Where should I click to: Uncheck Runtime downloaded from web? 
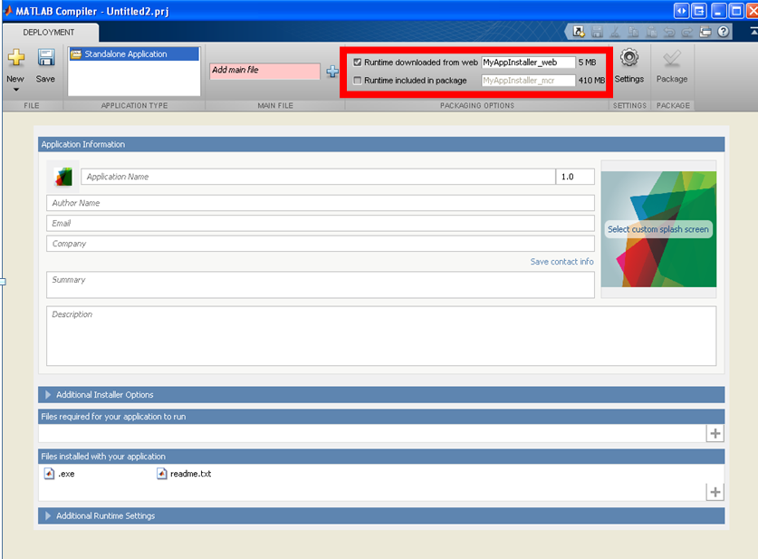tap(358, 63)
